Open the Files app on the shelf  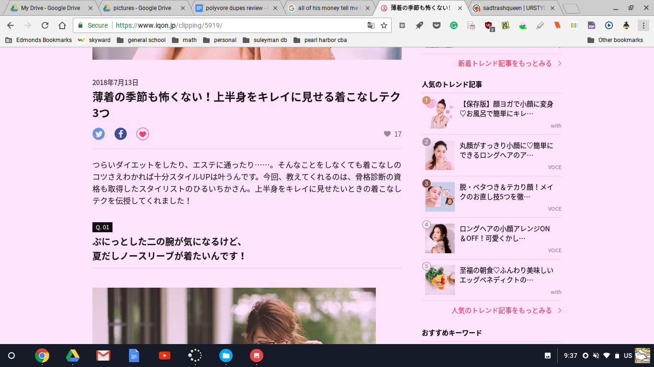click(x=226, y=356)
